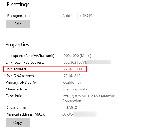Click the Intel(R) 82574L Gigabit description text
Image resolution: width=165 pixels, height=134 pixels.
pos(89,96)
